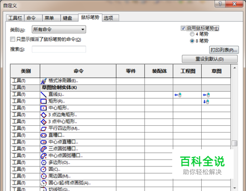Click the 命令 column header
Viewport: 246px width, 191px height.
78,71
